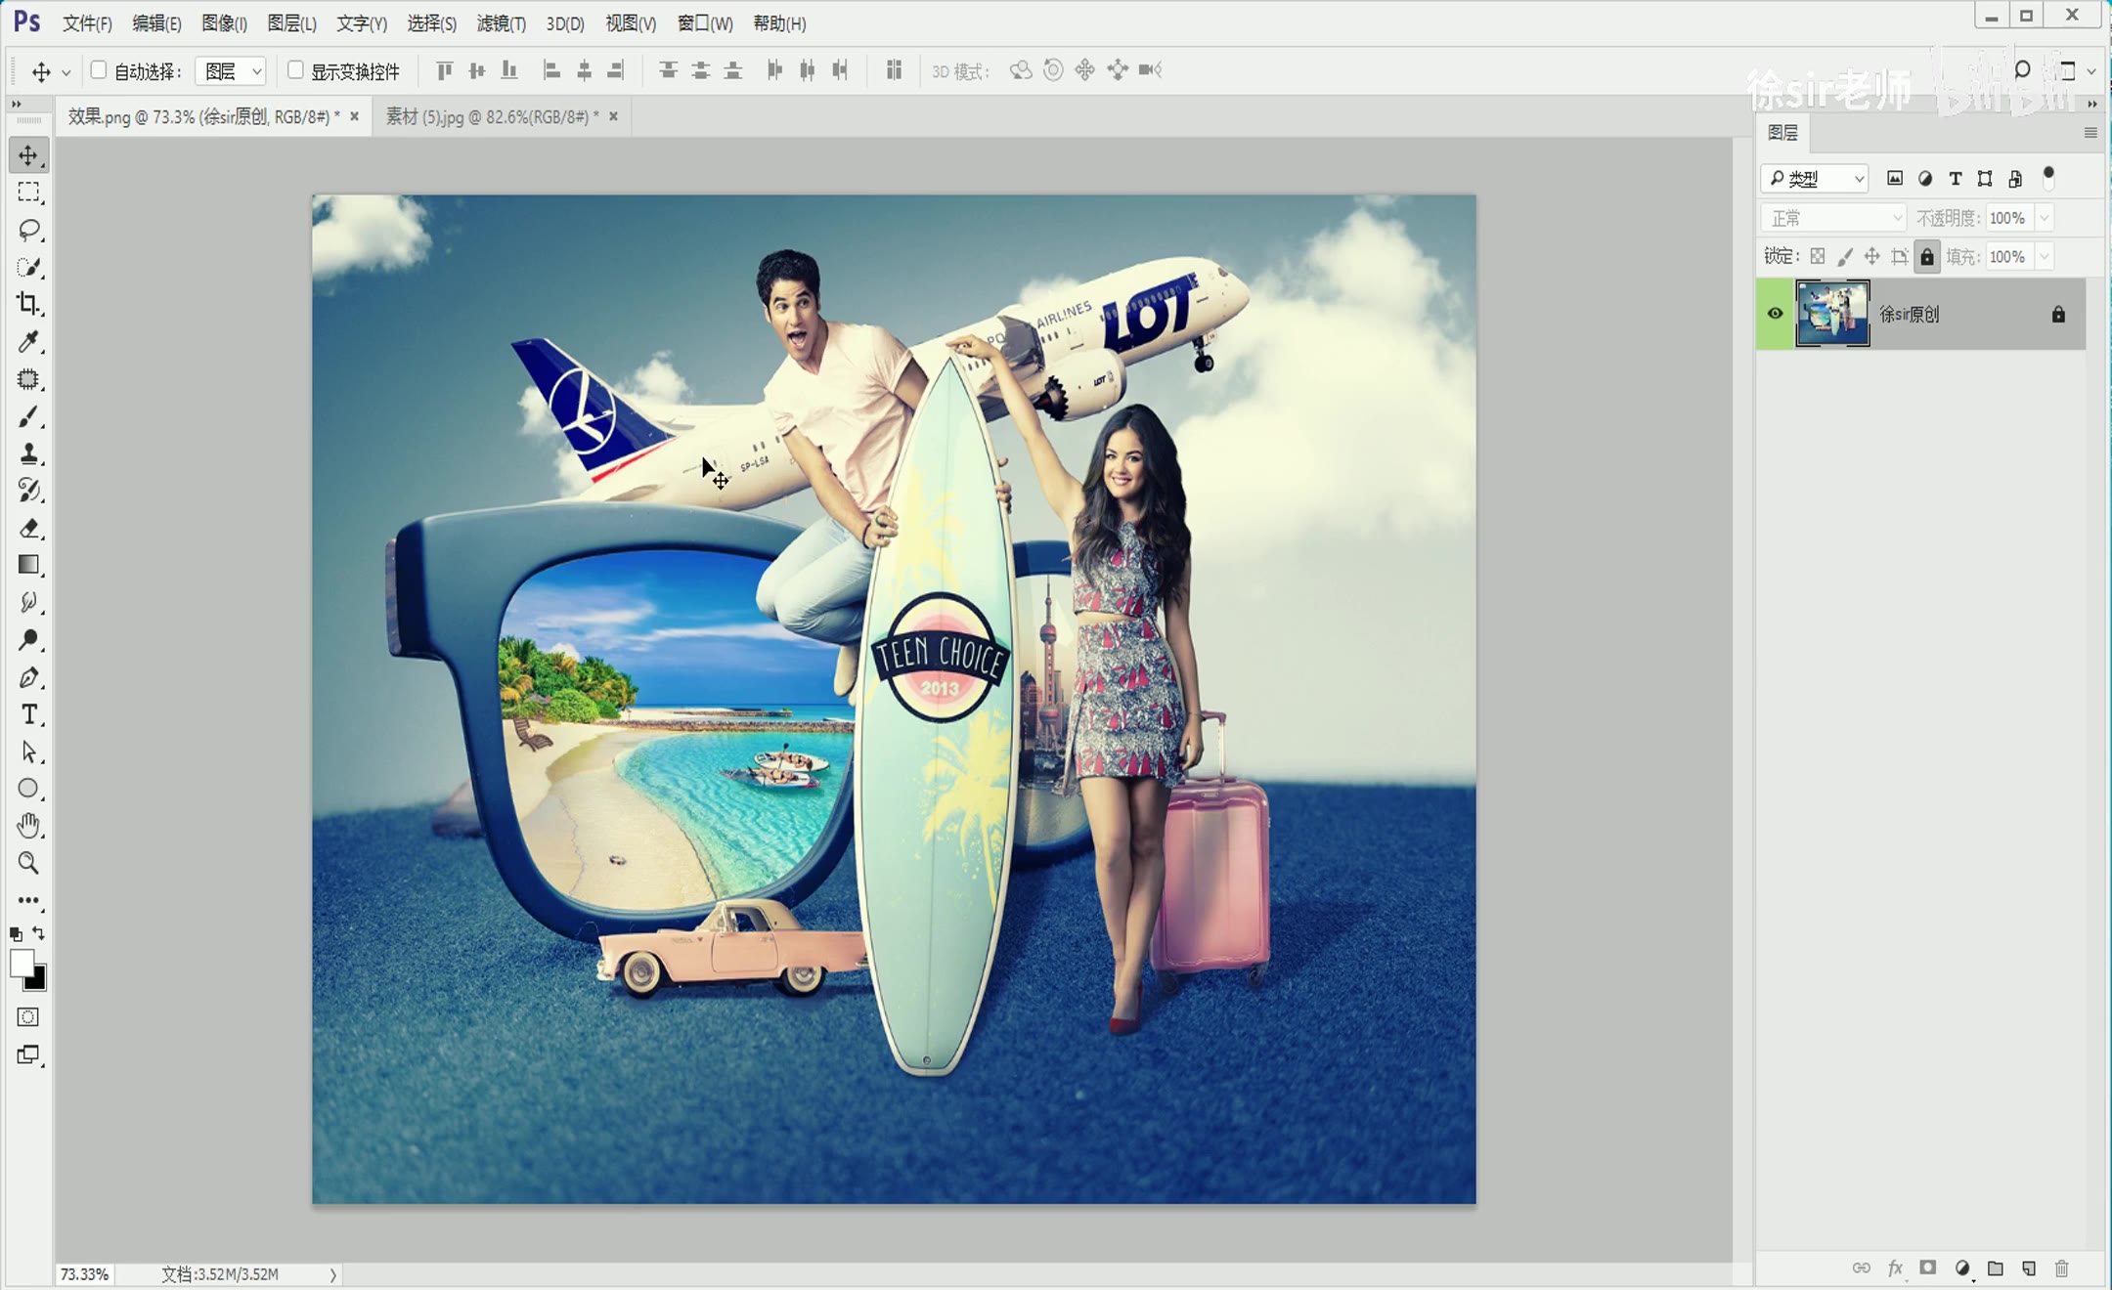Close the 素材 (5).jpg tab
2112x1290 pixels.
click(x=613, y=116)
